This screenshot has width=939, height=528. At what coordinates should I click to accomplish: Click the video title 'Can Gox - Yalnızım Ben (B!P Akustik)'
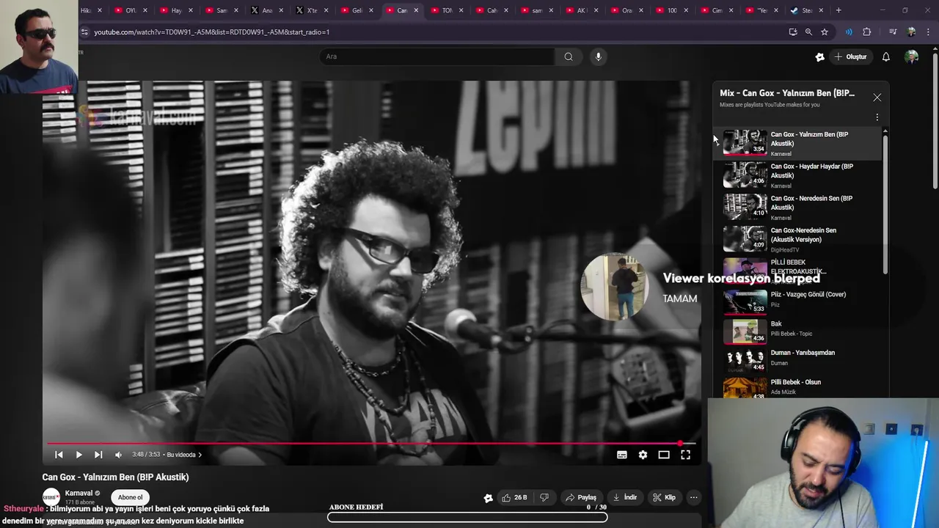[115, 477]
